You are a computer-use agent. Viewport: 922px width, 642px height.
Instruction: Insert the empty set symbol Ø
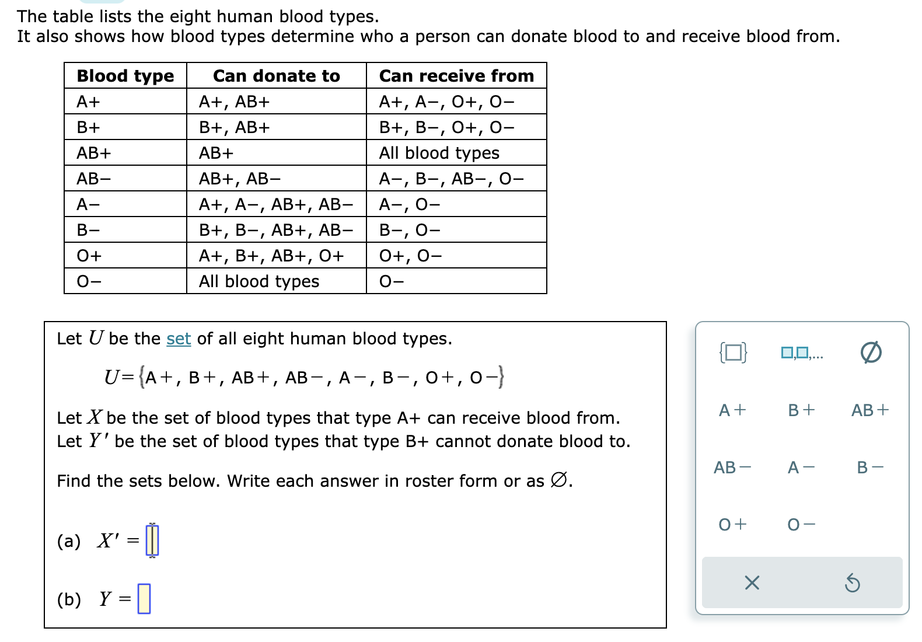pyautogui.click(x=872, y=353)
